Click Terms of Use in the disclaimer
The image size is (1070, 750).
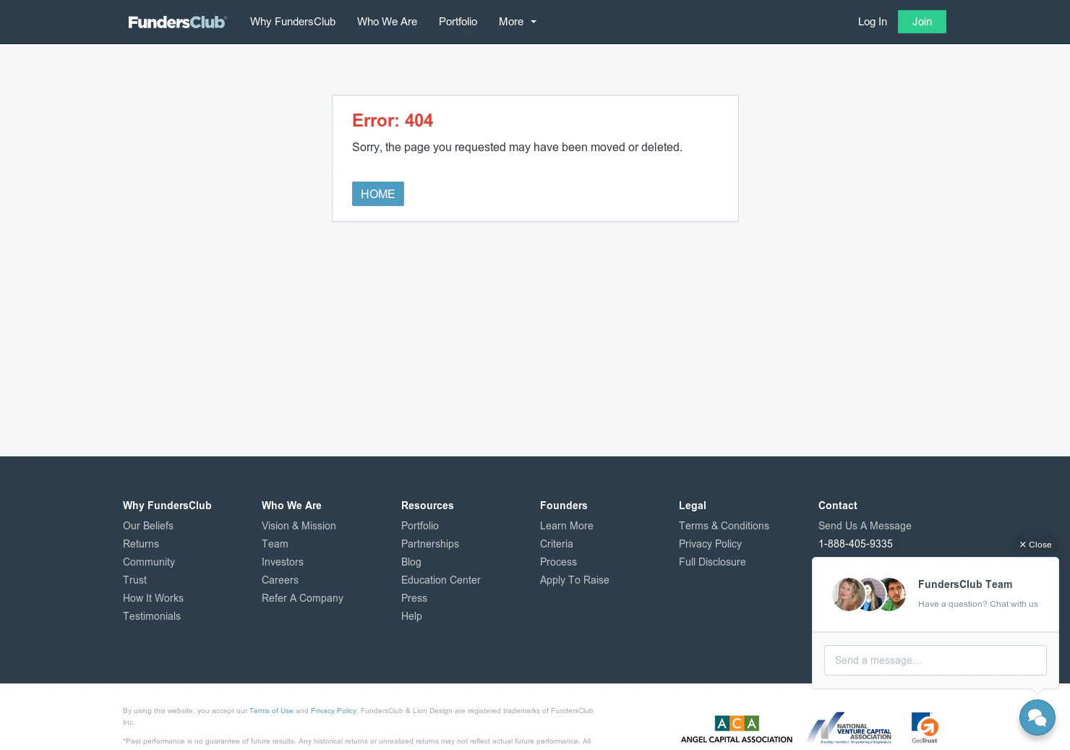point(271,711)
